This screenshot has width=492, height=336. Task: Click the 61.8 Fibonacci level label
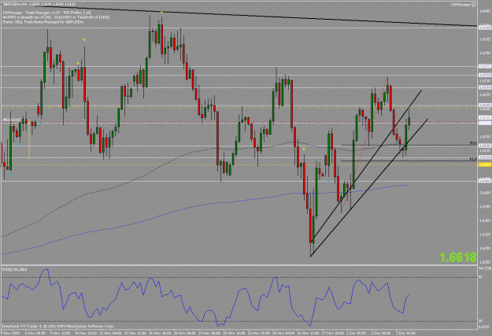pyautogui.click(x=473, y=159)
